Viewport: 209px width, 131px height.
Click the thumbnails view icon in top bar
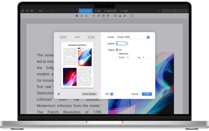pos(27,11)
